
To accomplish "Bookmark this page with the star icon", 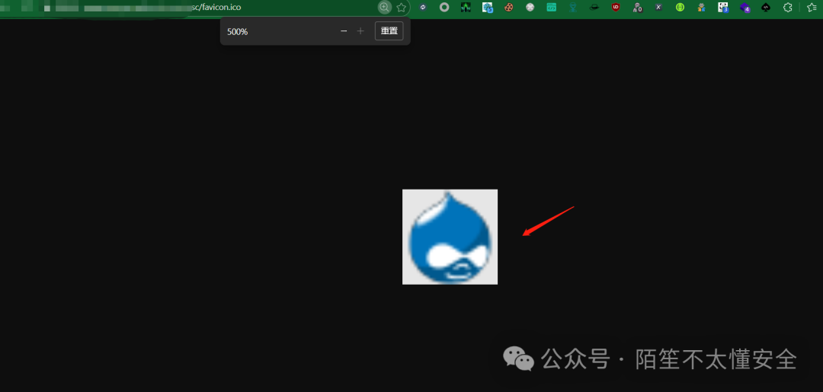I will click(402, 8).
